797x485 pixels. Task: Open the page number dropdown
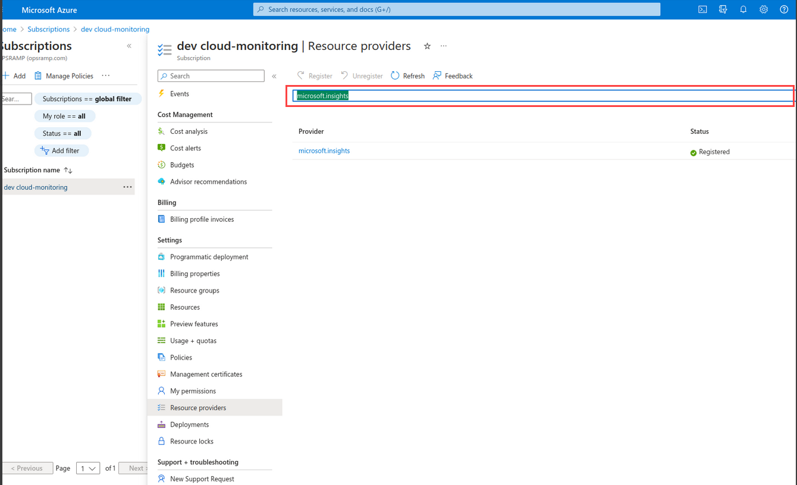[x=89, y=468]
